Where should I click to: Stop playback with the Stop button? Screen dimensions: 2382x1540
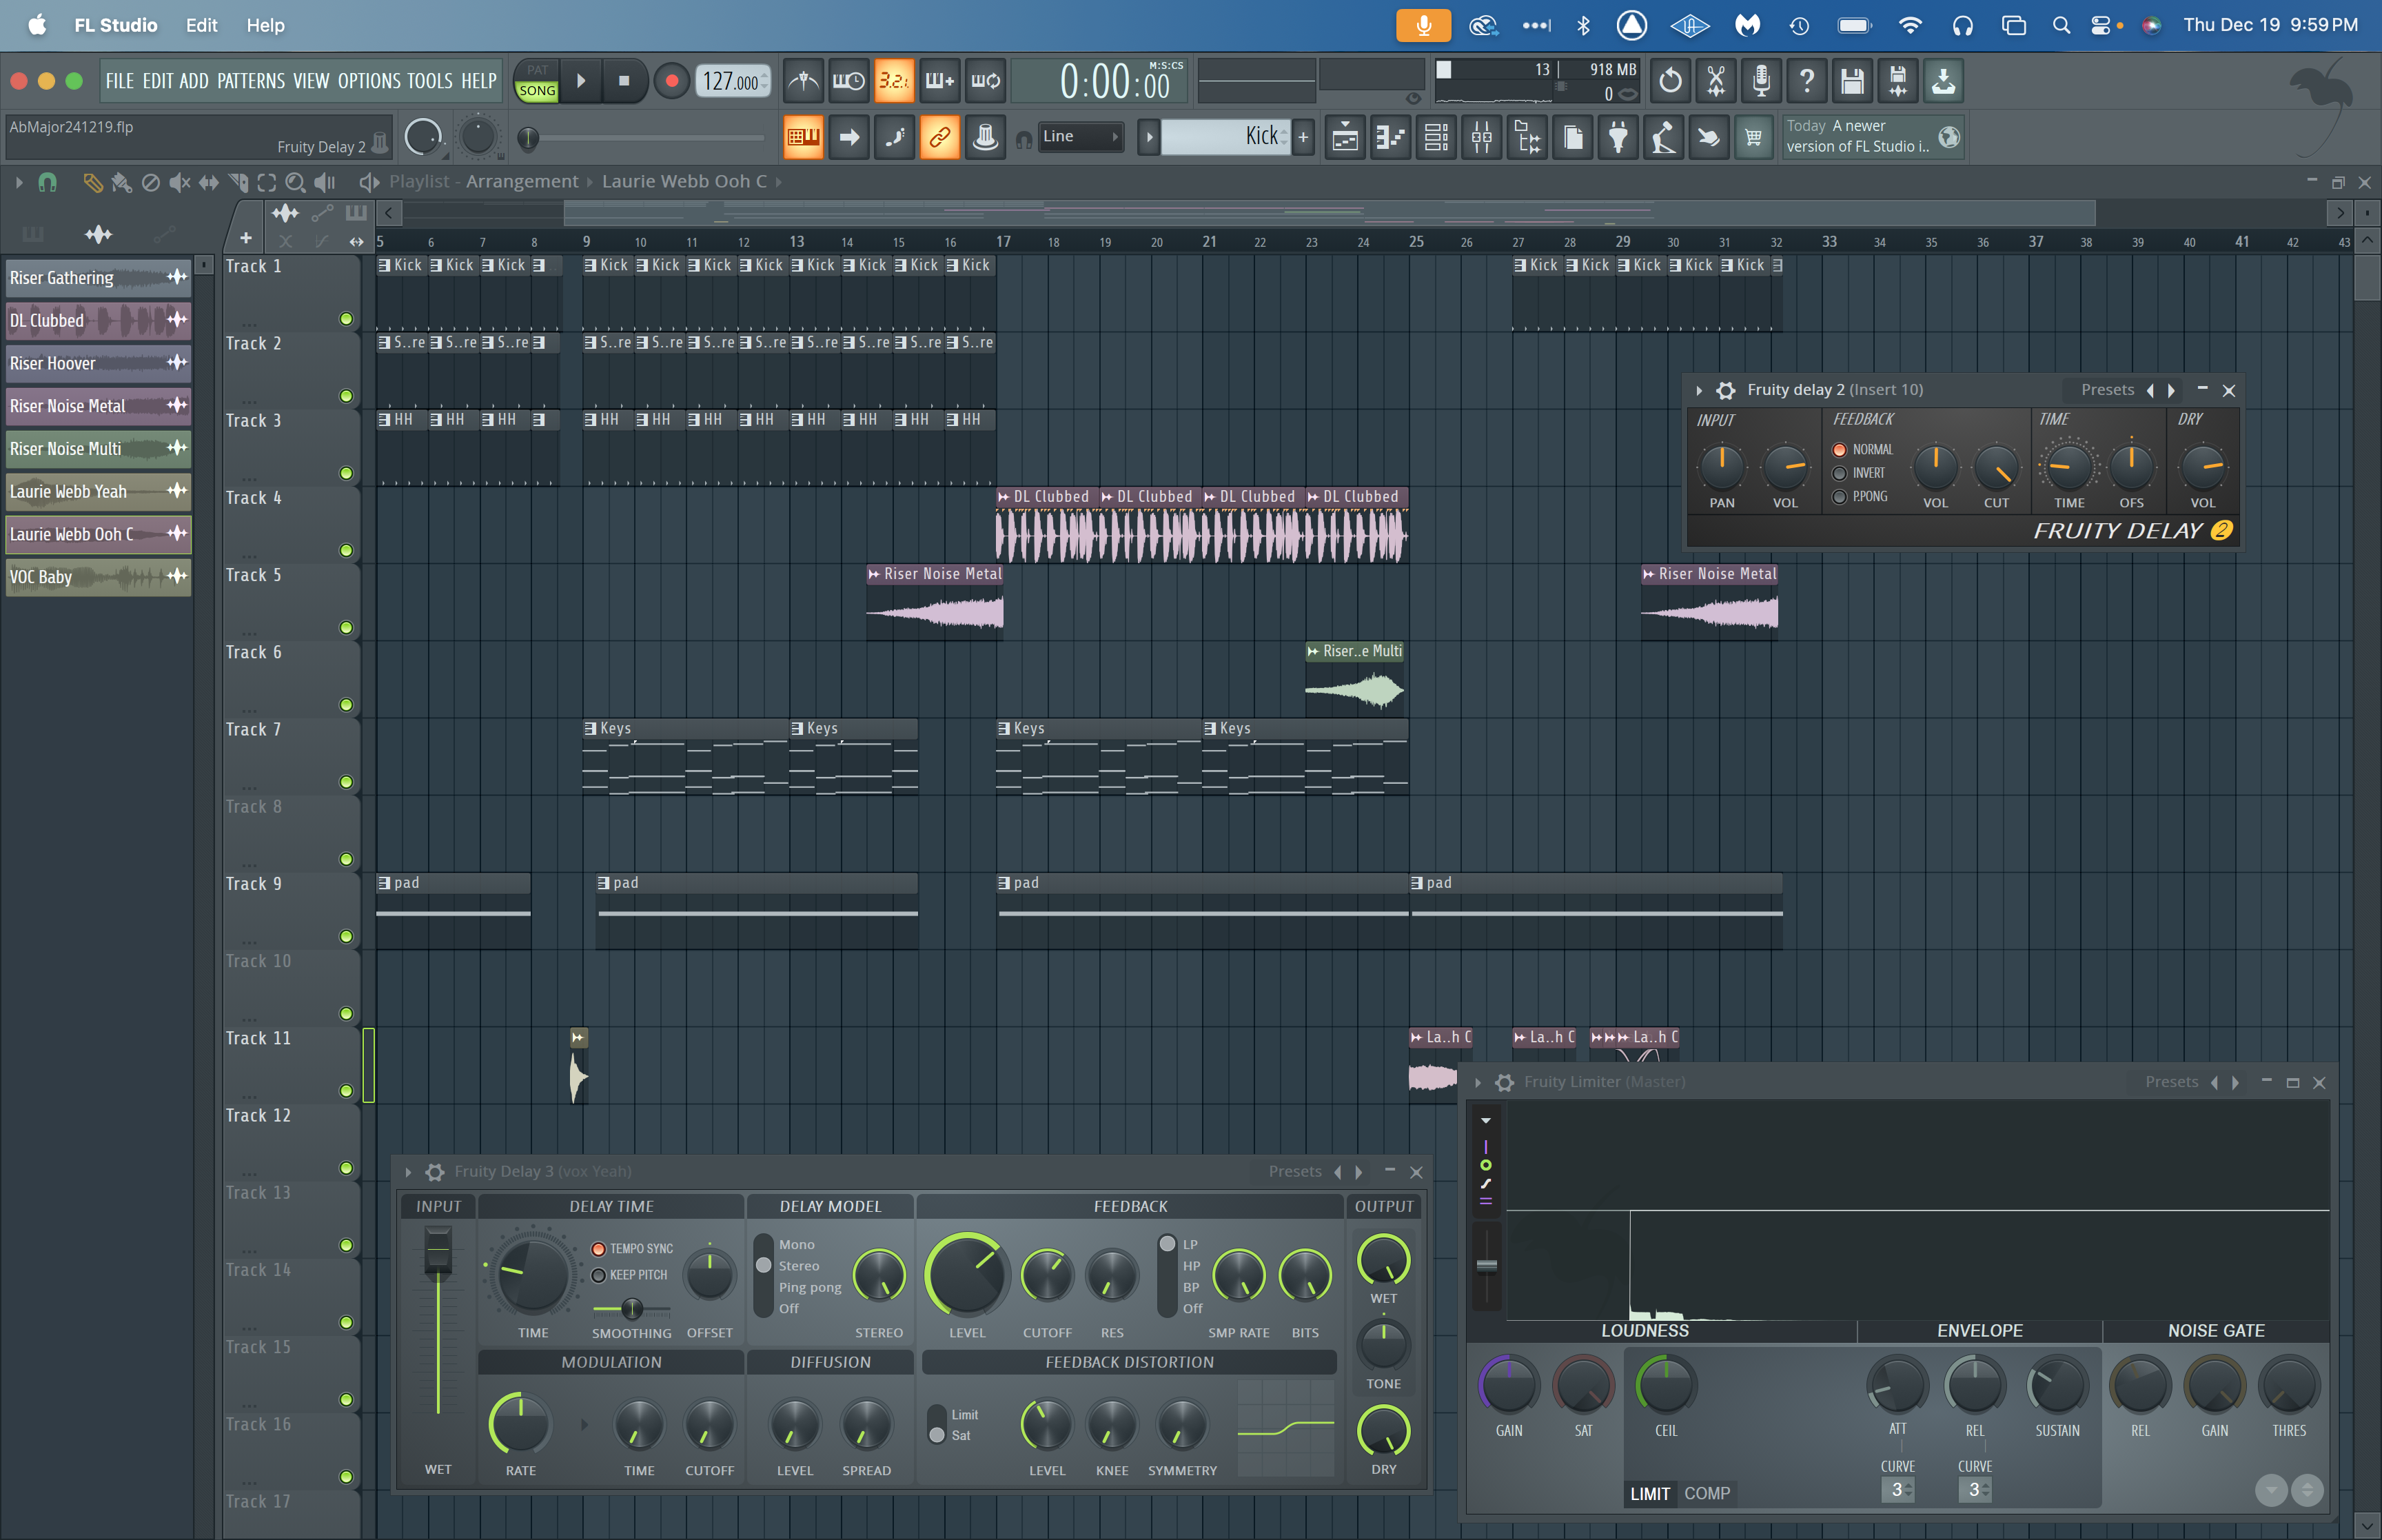624,81
